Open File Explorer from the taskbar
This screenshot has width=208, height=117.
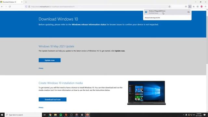[55, 115]
